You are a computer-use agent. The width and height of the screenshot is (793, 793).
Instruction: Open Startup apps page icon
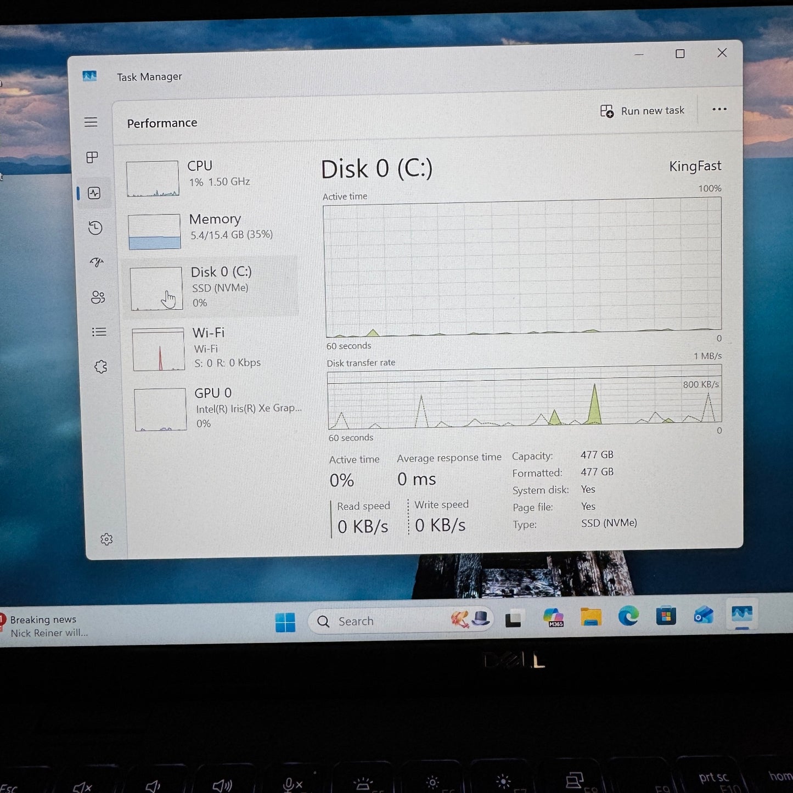[97, 262]
